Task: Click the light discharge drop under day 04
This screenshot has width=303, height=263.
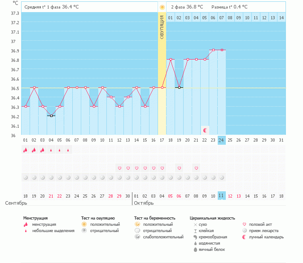Action: [x=51, y=150]
